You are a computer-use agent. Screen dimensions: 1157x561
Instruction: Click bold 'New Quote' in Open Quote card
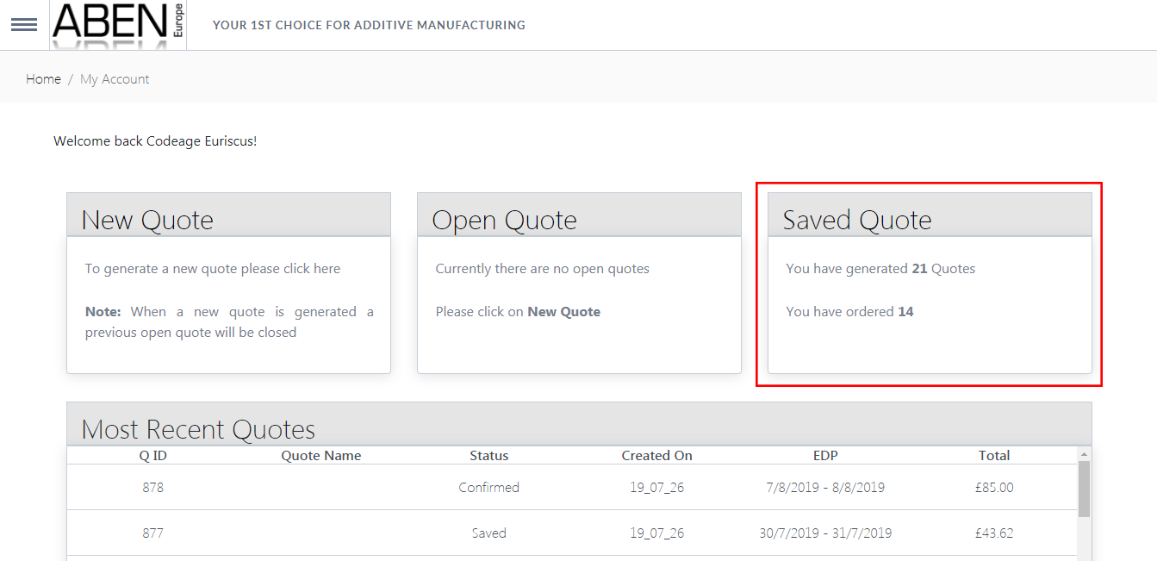click(563, 312)
